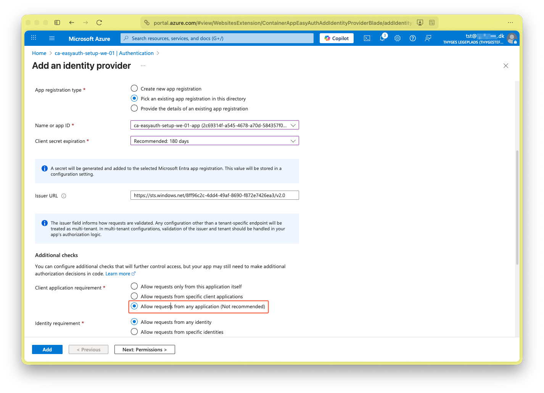544x393 pixels.
Task: Go forward in browser history
Action: point(85,23)
